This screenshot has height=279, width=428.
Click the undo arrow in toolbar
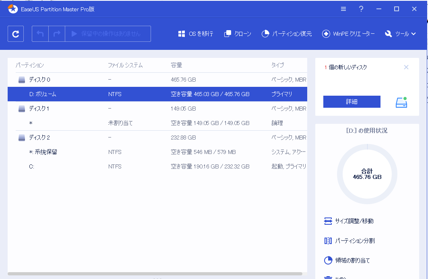(40, 34)
